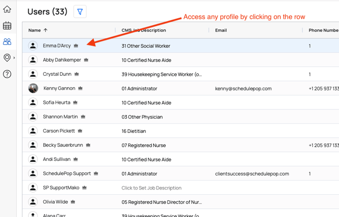Viewport: 339px width, 217px height.
Task: Click crown icon beside Sofia Heurta
Action: tap(75, 102)
